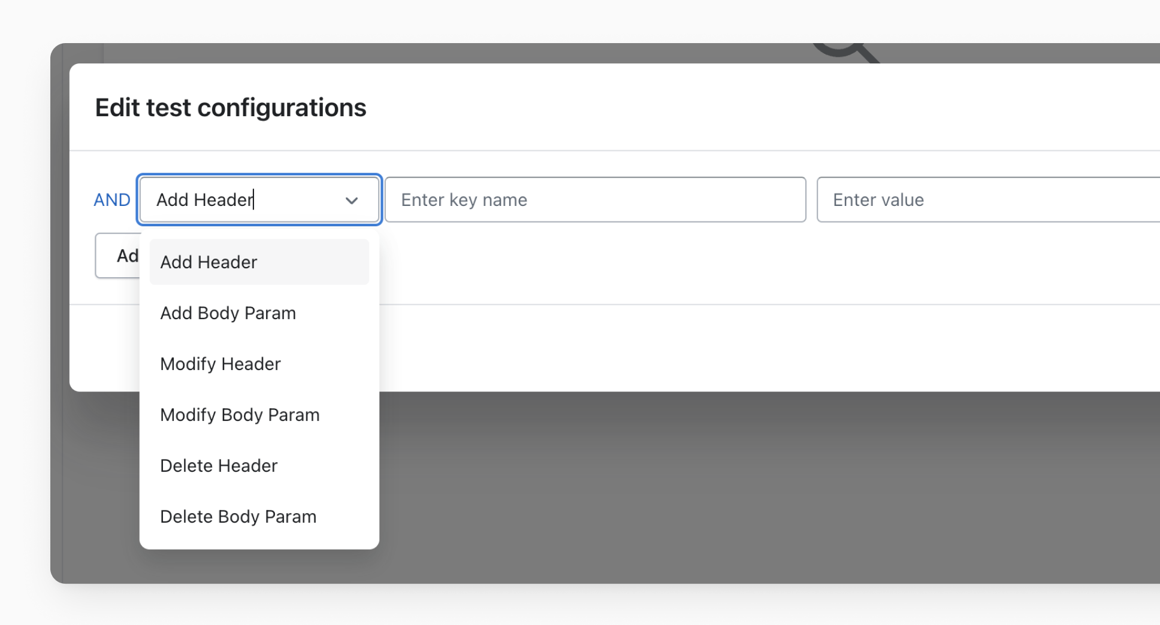Click empty header space right of the title
1160x625 pixels.
719,108
